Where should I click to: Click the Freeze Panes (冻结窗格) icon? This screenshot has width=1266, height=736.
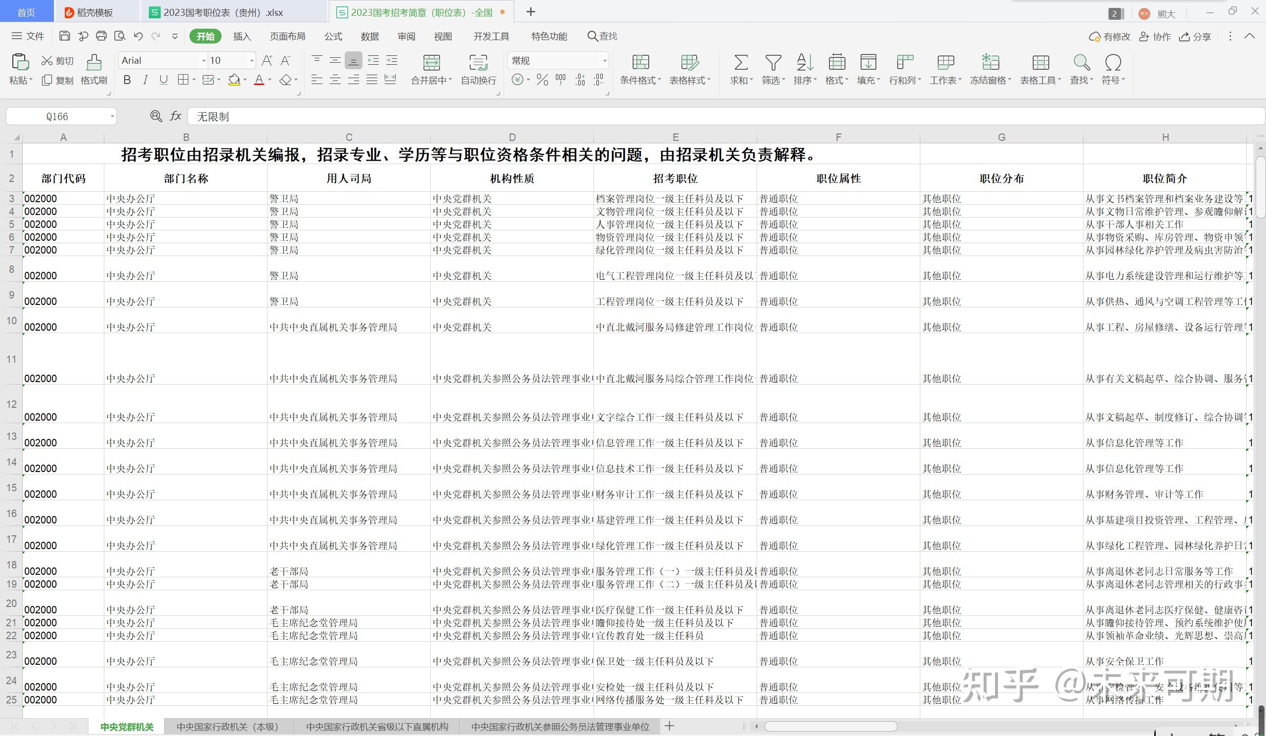point(990,62)
